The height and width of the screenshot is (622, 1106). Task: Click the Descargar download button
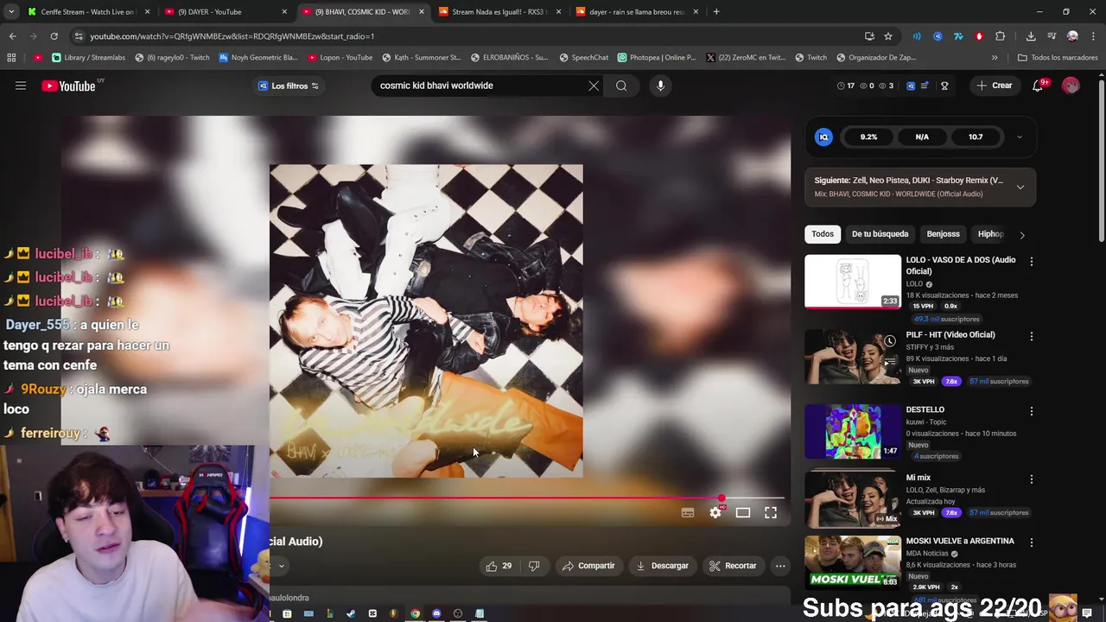(x=662, y=566)
